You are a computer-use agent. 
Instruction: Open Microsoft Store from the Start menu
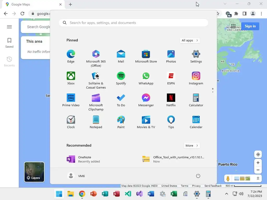pyautogui.click(x=146, y=57)
